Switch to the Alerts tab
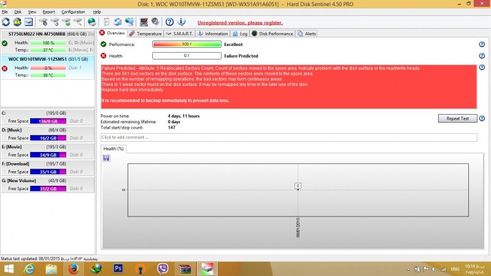This screenshot has height=276, width=491. click(x=307, y=34)
